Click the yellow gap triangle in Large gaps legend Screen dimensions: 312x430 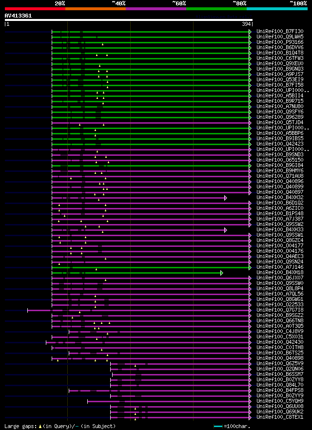point(40,427)
